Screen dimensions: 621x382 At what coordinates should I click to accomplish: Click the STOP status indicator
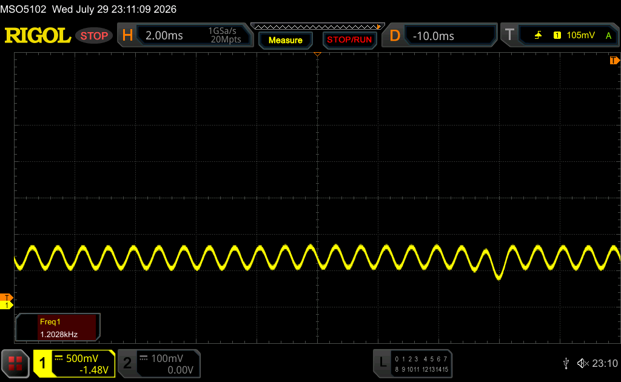click(x=94, y=36)
